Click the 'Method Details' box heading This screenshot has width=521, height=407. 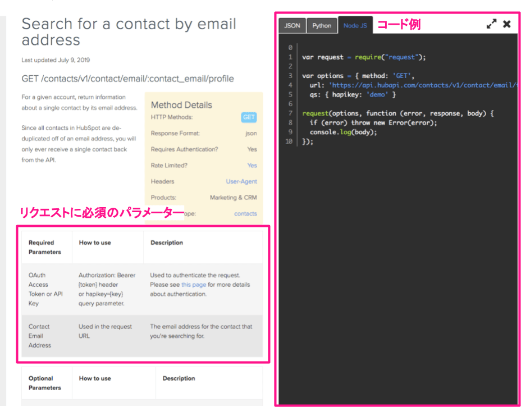coord(181,105)
